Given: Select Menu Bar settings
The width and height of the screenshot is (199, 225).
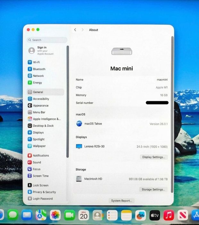Looking at the screenshot, I should (x=37, y=112).
